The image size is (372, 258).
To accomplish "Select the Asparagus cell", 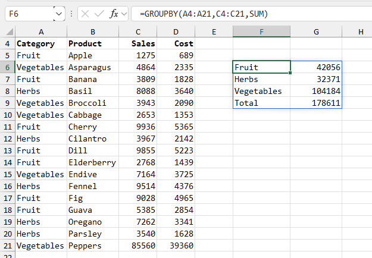I will point(93,67).
